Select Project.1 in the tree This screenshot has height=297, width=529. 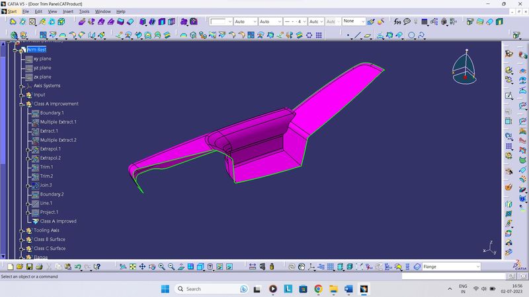pyautogui.click(x=49, y=212)
